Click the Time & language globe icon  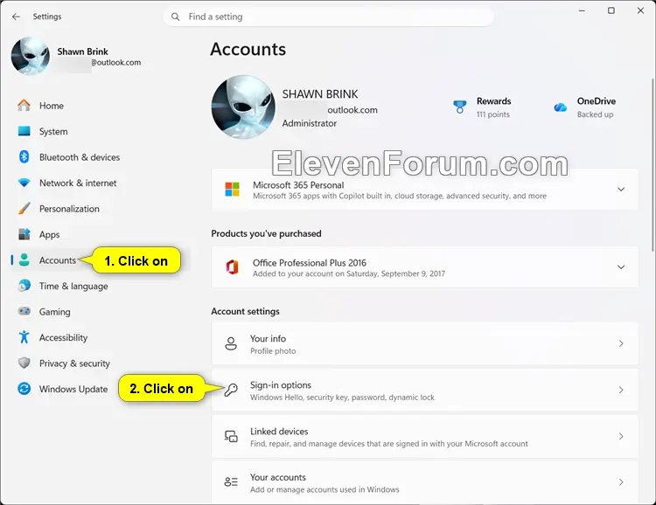(24, 286)
